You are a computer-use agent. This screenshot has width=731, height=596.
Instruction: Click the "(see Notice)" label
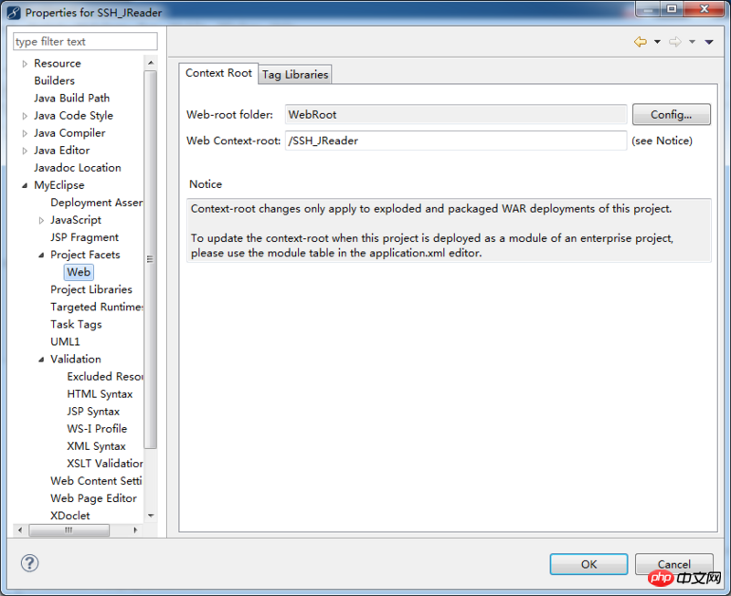click(x=662, y=141)
